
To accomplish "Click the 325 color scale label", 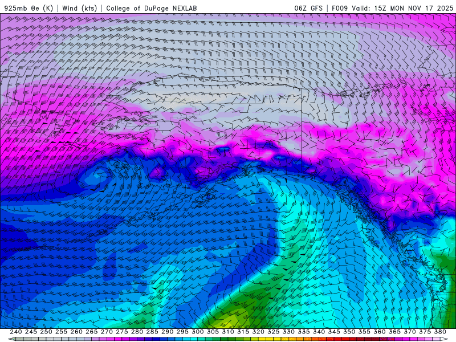I will (x=274, y=332).
